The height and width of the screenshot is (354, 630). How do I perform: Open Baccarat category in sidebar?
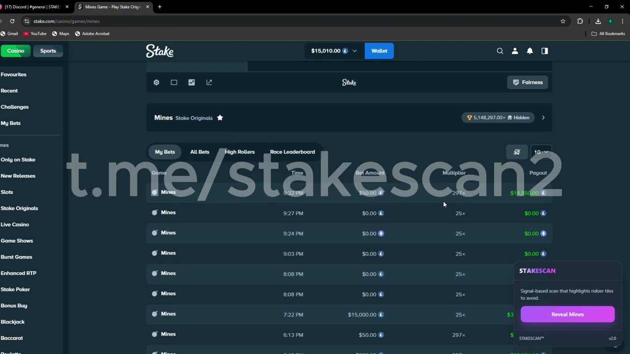coord(12,338)
